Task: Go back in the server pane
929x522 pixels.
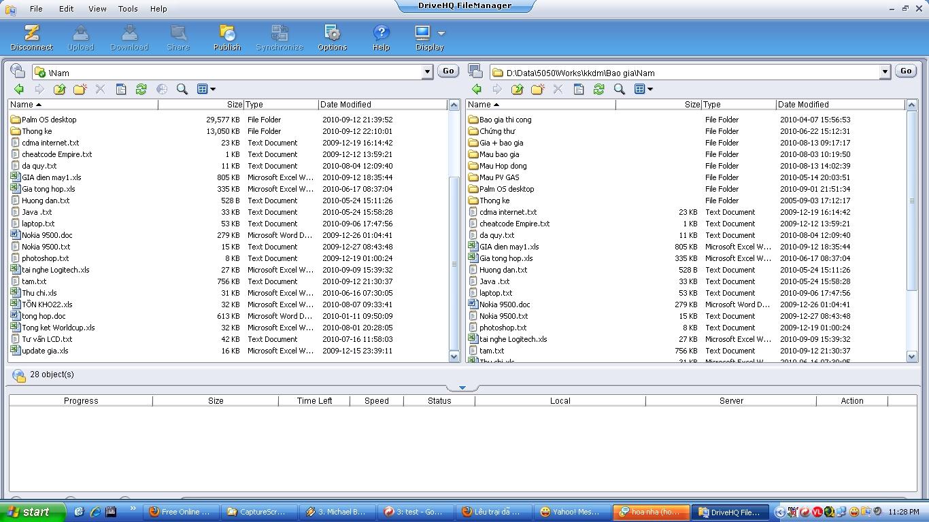Action: [x=19, y=89]
